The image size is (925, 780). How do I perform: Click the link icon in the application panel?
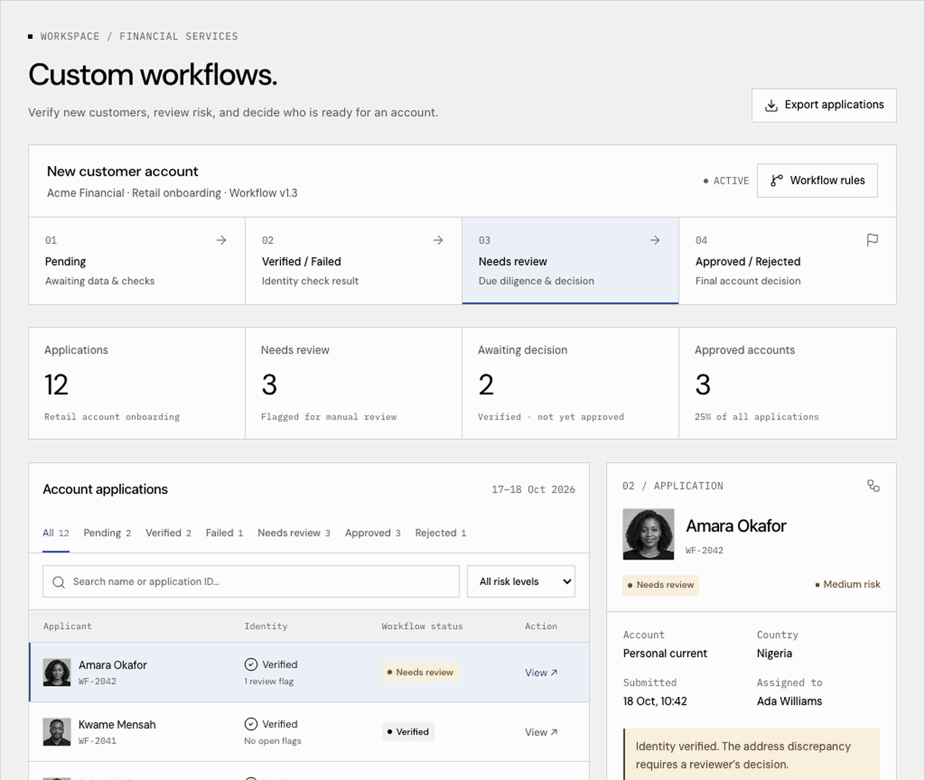(x=874, y=486)
